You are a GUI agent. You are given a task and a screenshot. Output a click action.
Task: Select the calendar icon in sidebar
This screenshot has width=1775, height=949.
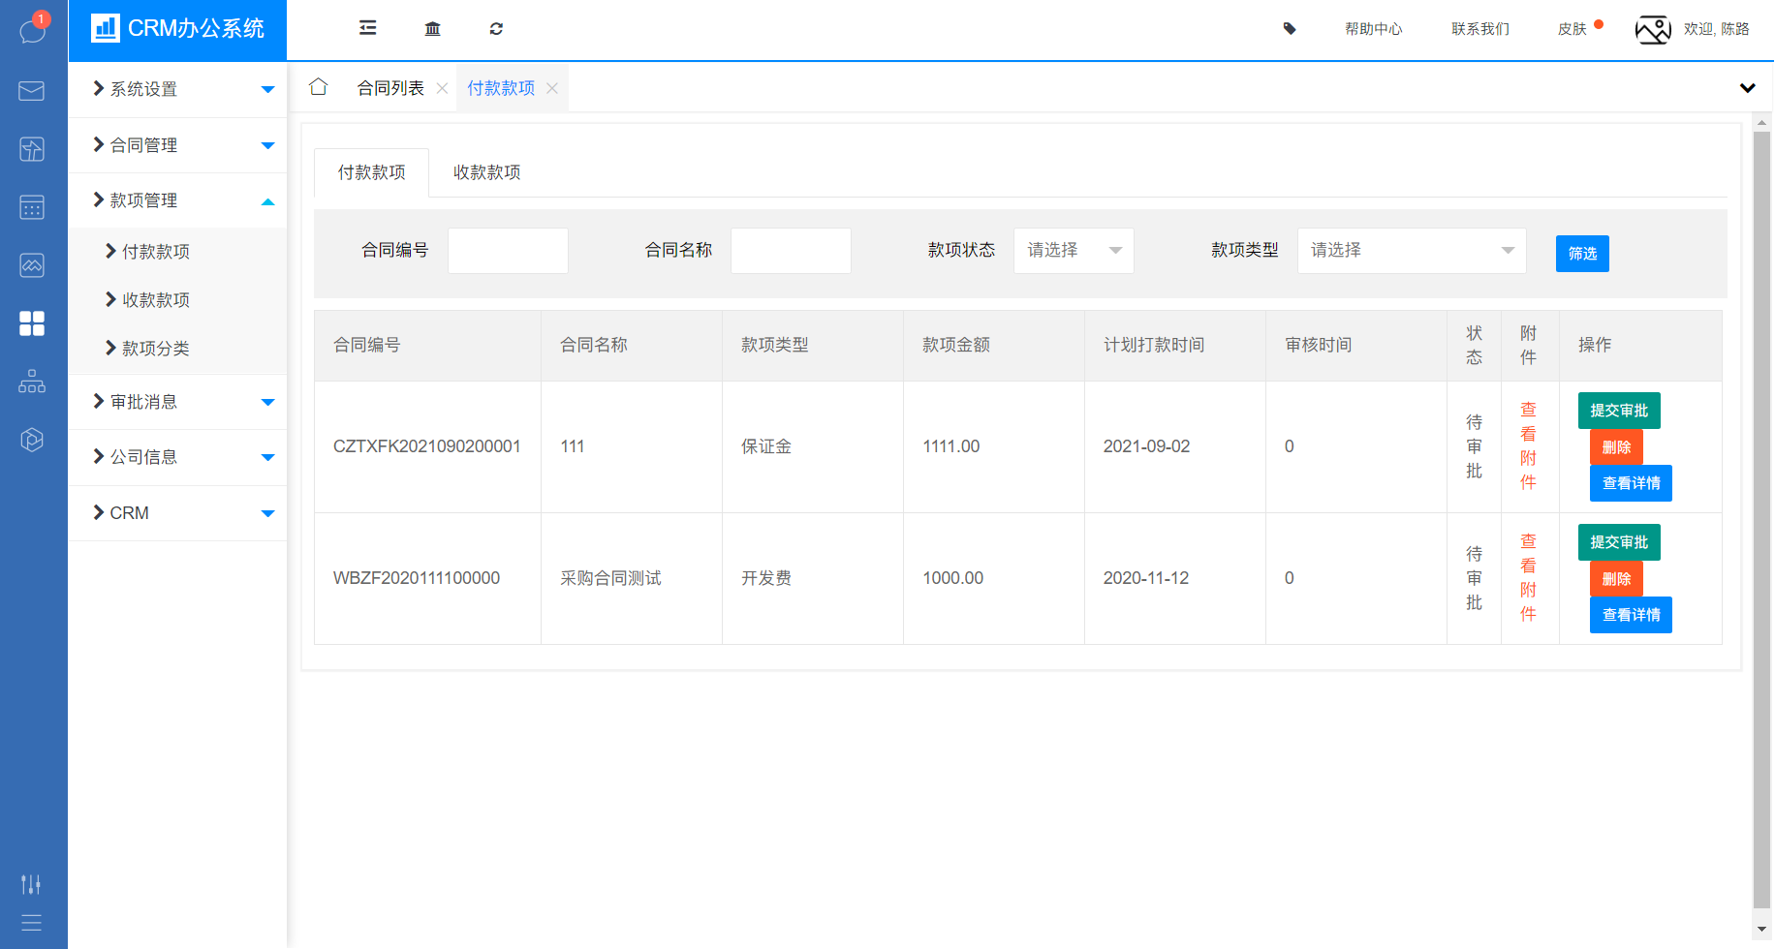point(32,207)
